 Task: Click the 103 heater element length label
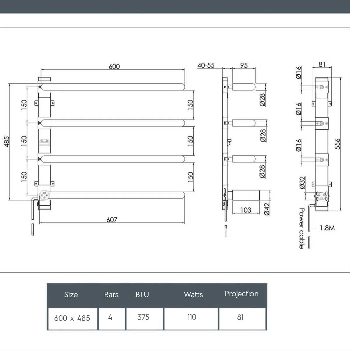click(x=246, y=210)
